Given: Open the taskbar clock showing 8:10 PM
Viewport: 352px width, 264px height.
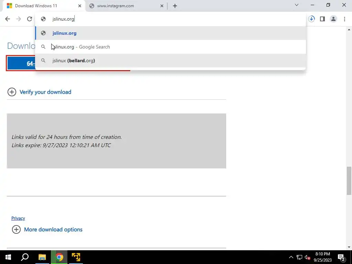Looking at the screenshot, I should (x=322, y=257).
